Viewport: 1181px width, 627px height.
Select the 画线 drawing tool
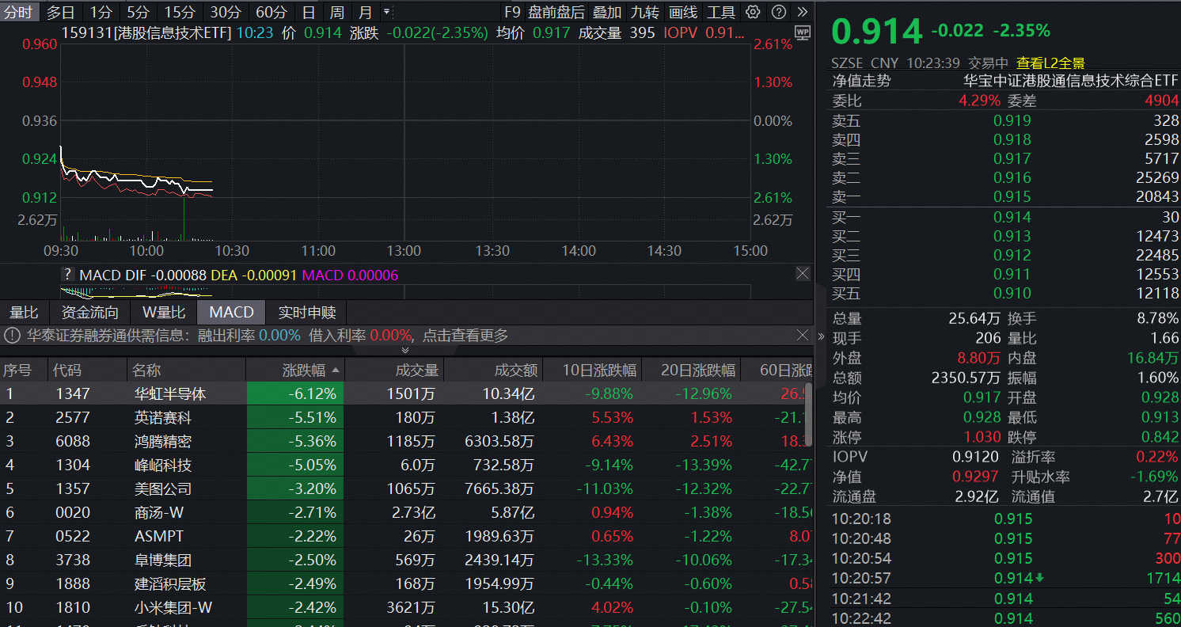point(682,12)
